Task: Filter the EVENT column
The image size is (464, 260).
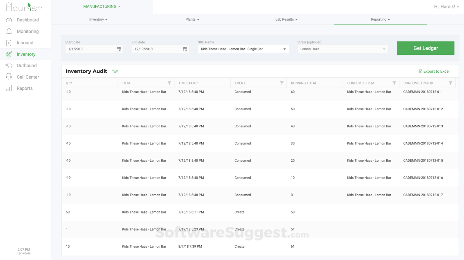Action: 282,83
